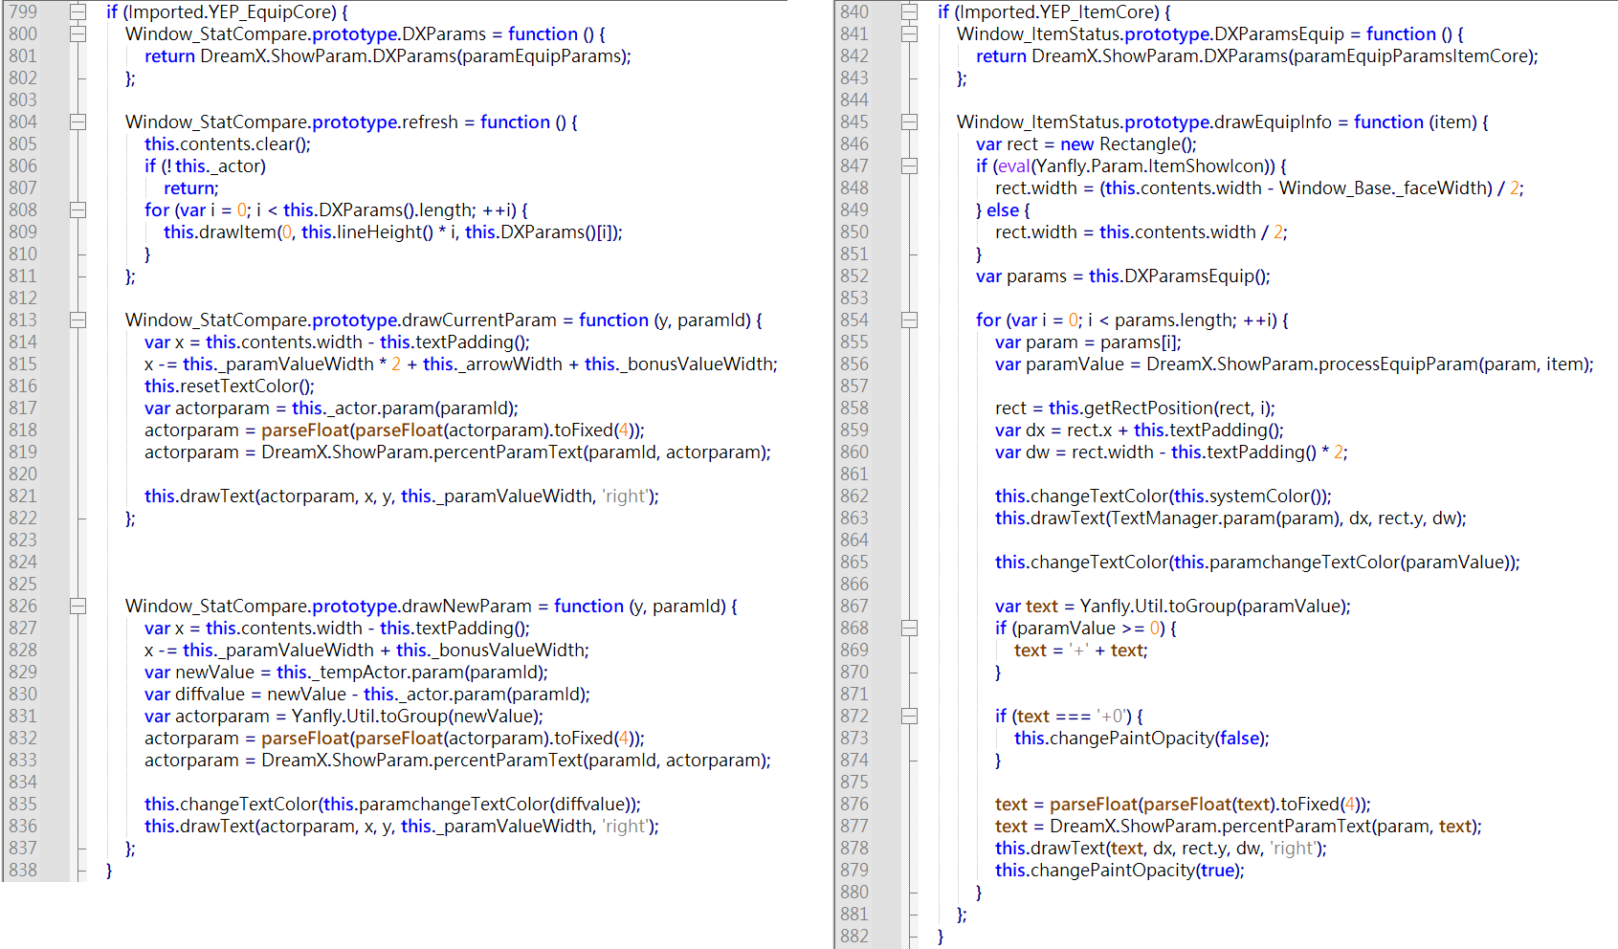The image size is (1618, 949).
Task: Click 'Imported.YEP_ItemCore' condition text
Action: (1058, 12)
